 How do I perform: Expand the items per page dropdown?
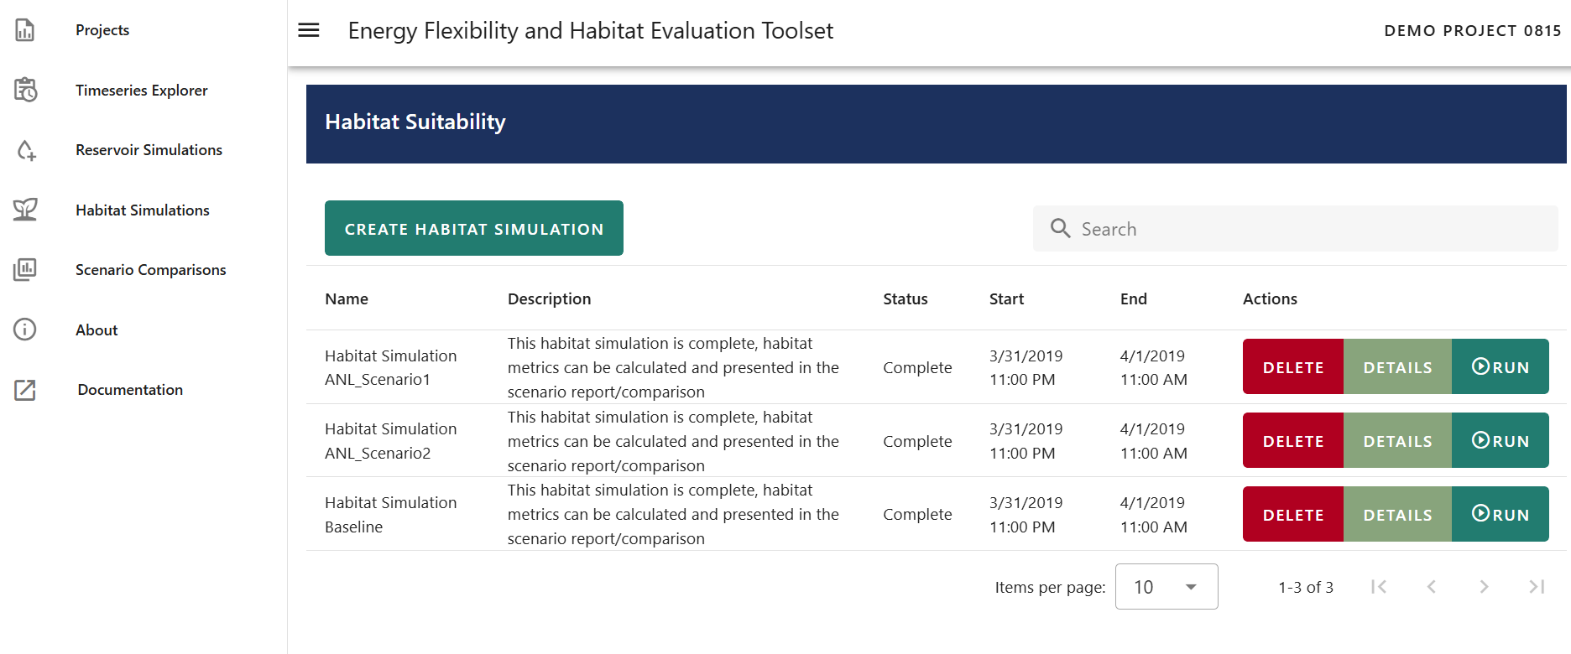(1166, 587)
